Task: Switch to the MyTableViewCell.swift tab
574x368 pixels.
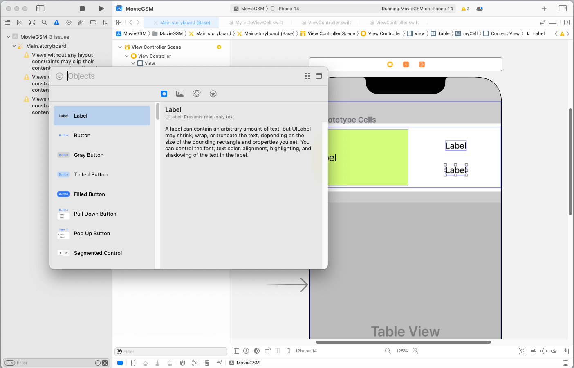Action: (256, 22)
